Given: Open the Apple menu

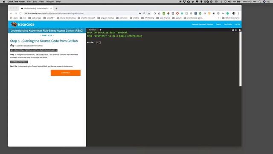Looking at the screenshot, I should (x=4, y=2).
